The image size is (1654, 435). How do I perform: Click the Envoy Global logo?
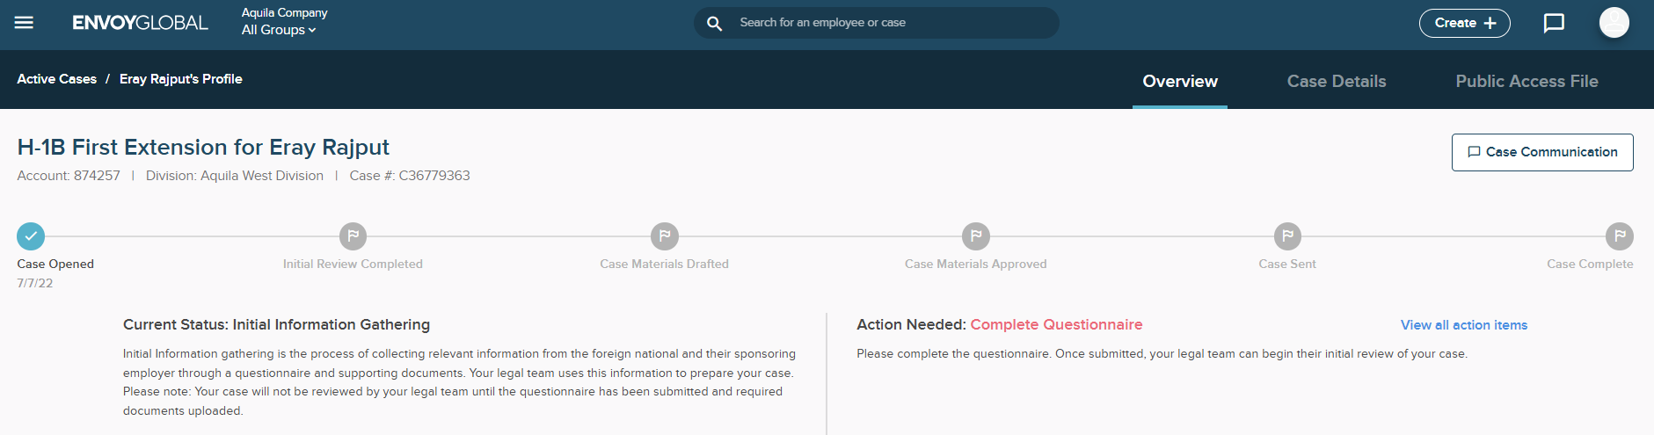tap(140, 23)
